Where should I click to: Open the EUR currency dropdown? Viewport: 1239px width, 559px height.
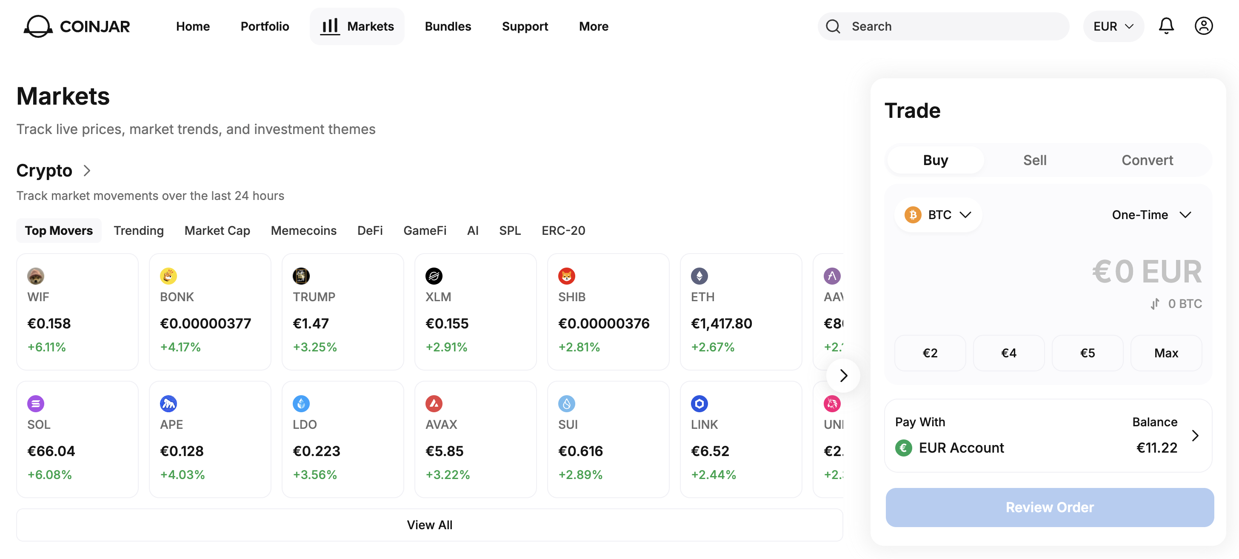coord(1113,26)
